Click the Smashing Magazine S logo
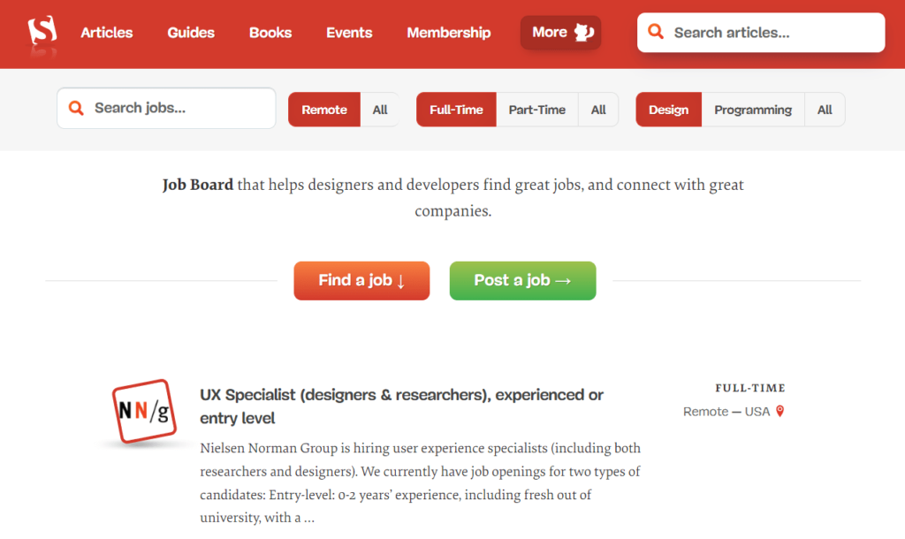The width and height of the screenshot is (905, 539). point(42,31)
